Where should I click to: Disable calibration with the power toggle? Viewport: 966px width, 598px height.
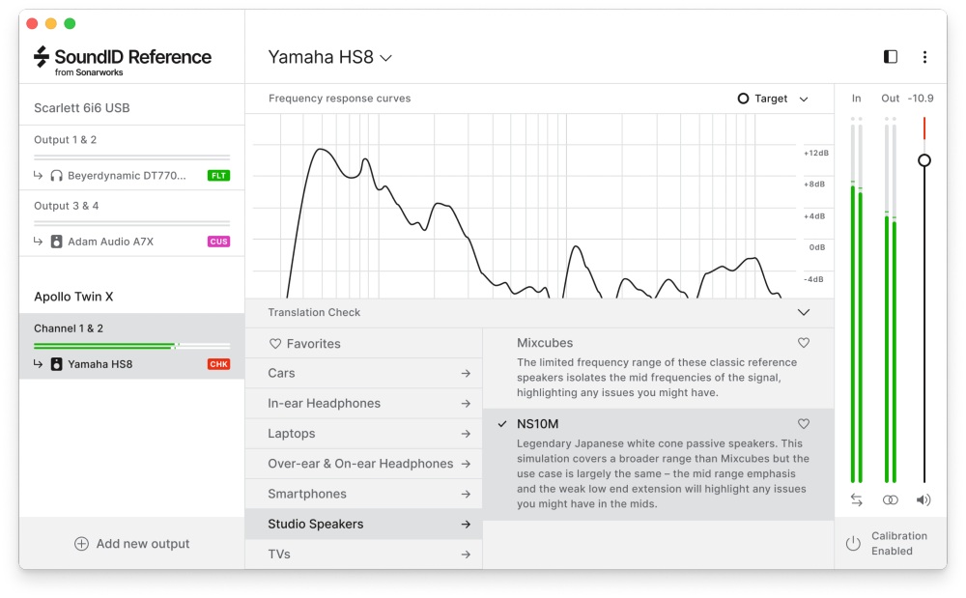[x=853, y=543]
